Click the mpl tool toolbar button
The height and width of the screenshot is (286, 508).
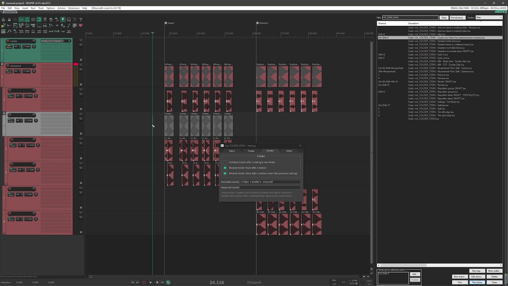[x=39, y=31]
